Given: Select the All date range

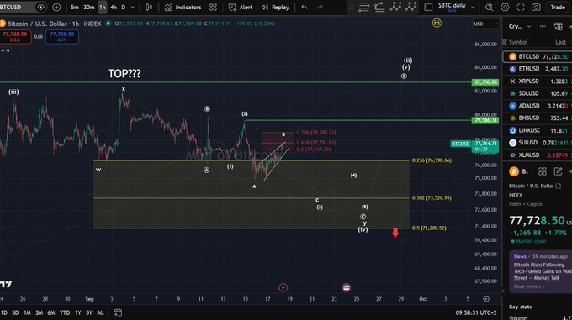Looking at the screenshot, I should coord(100,312).
